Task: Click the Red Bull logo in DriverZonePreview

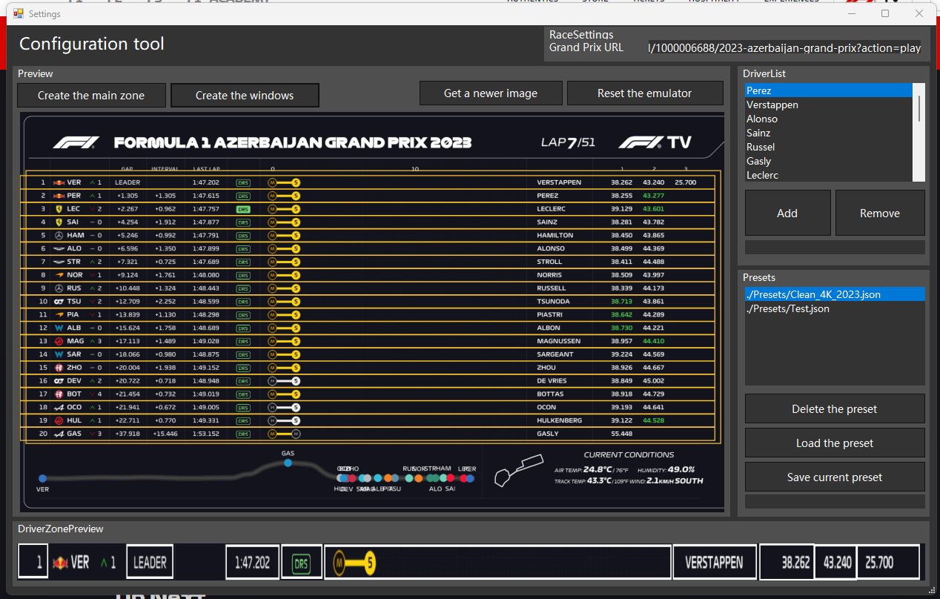Action: tap(62, 561)
